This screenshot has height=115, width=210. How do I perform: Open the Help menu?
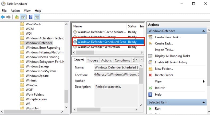pyautogui.click(x=38, y=11)
